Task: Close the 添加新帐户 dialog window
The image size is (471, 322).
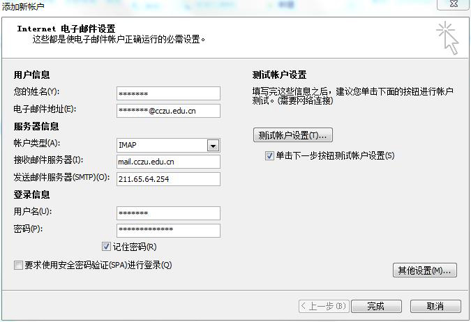Action: (454, 4)
